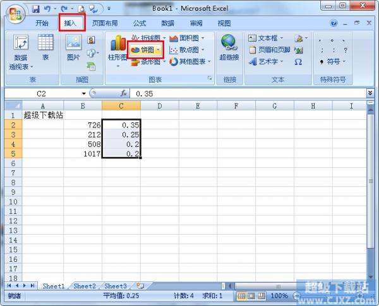The width and height of the screenshot is (379, 306).
Task: Open the 页面布局 (Page Layout) tab
Action: pos(105,23)
